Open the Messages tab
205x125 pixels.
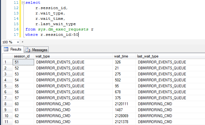tap(36, 50)
